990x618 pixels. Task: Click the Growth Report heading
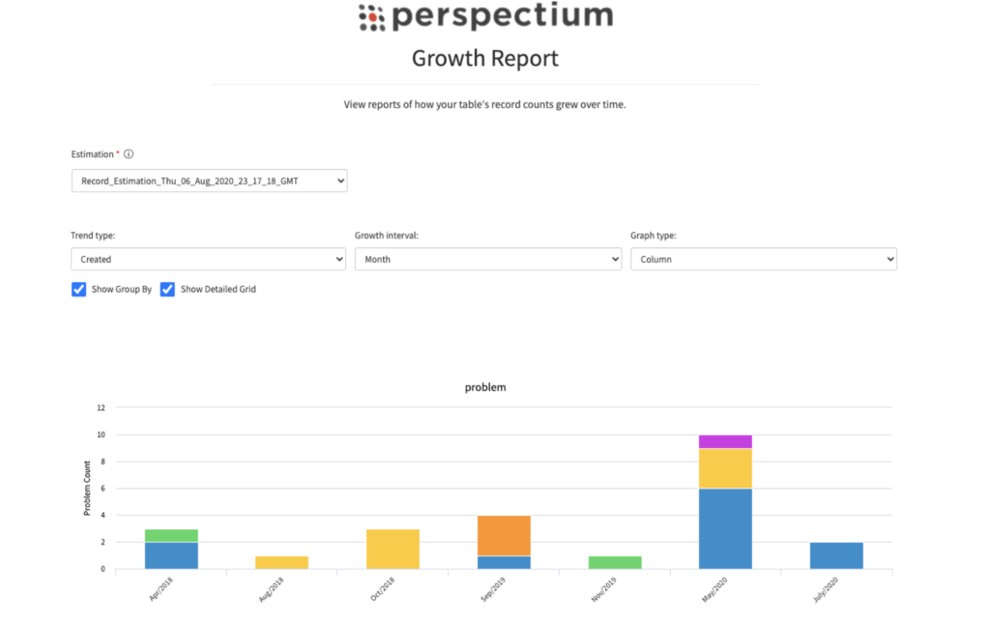tap(485, 58)
